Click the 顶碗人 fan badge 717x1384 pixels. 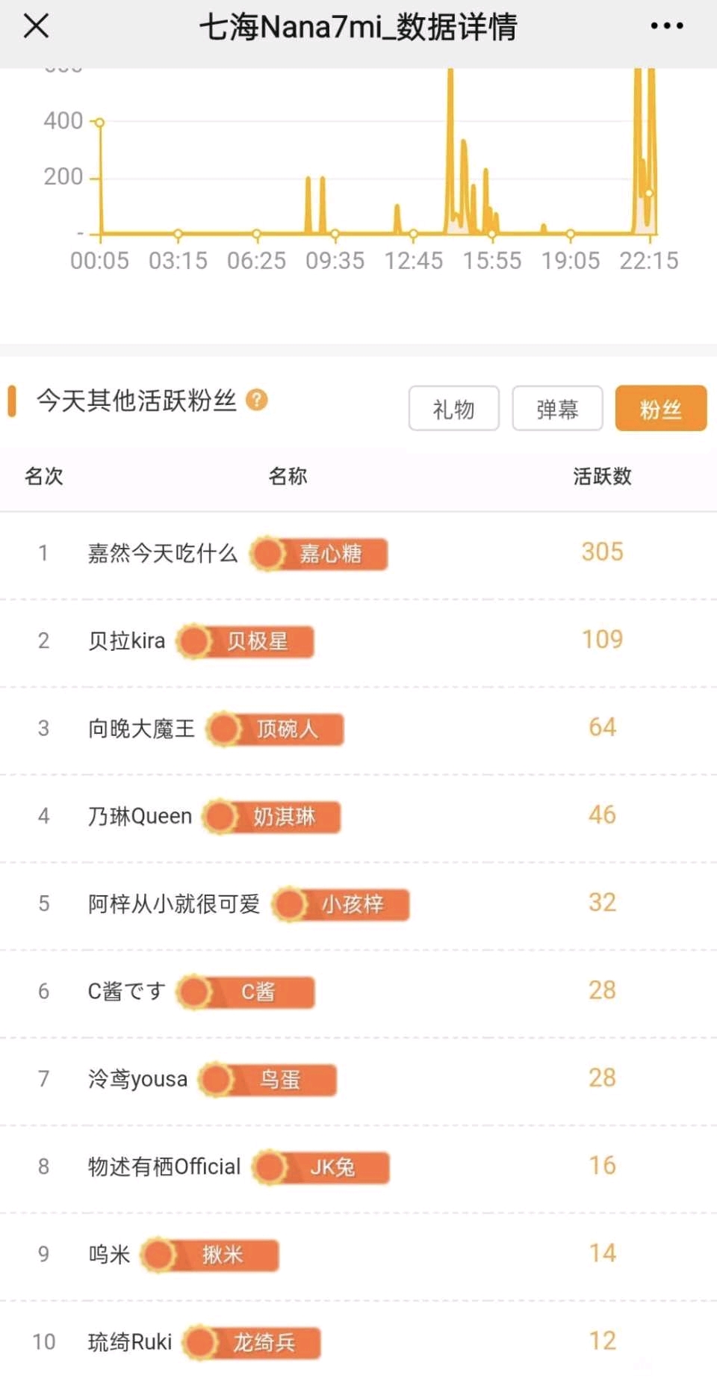(x=276, y=729)
